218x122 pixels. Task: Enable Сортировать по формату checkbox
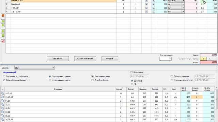pos(4,76)
